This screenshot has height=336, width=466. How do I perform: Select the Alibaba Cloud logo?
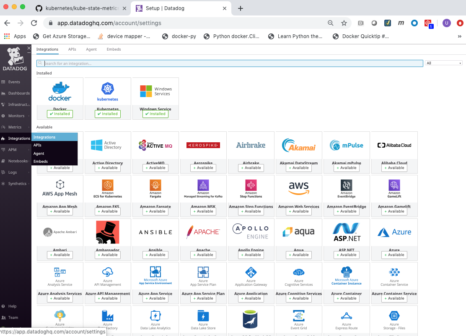coord(394,145)
